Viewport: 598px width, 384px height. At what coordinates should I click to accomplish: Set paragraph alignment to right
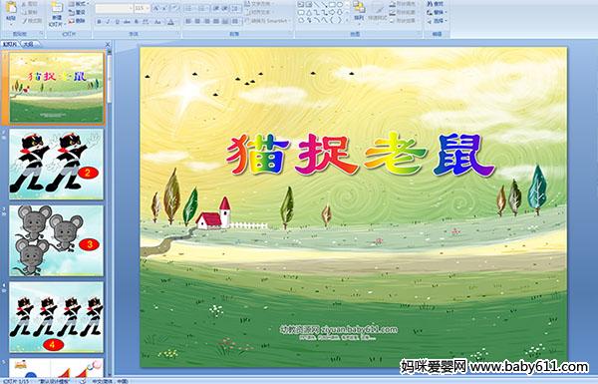click(x=206, y=21)
